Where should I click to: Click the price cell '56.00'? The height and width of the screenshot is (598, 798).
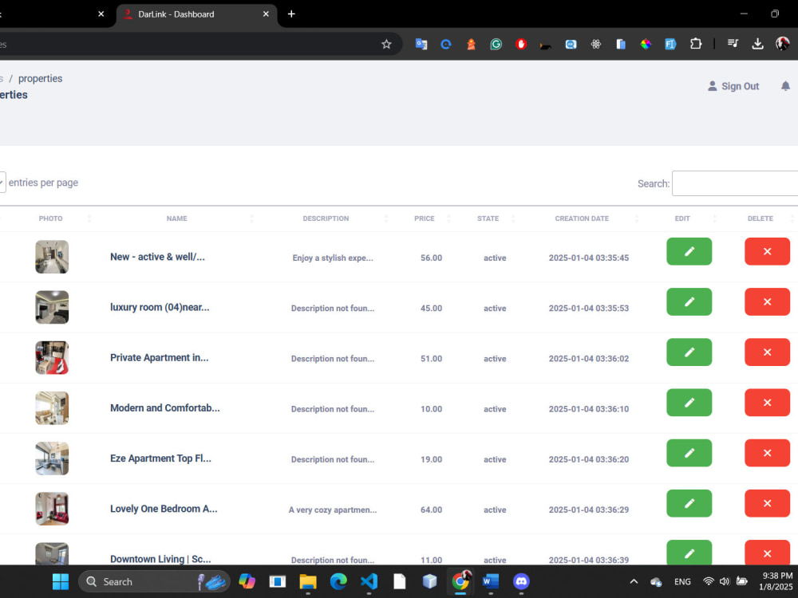click(x=431, y=258)
